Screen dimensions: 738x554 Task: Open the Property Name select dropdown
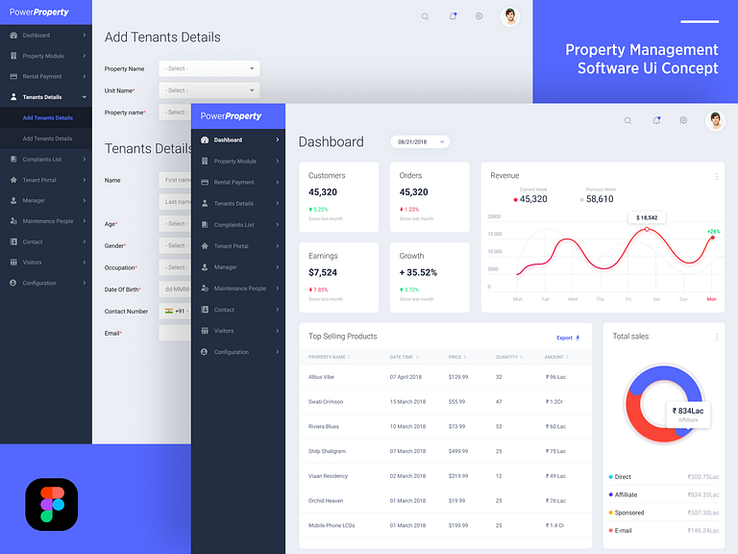coord(209,69)
